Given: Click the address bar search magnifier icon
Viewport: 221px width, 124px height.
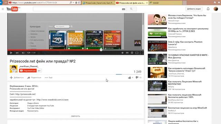Looking at the screenshot, I should (x=71, y=2).
